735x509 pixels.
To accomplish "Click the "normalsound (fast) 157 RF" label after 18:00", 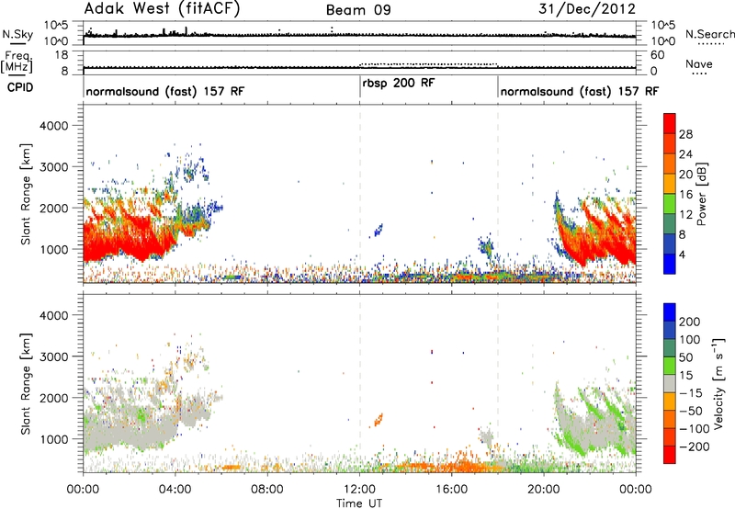I will [x=580, y=91].
